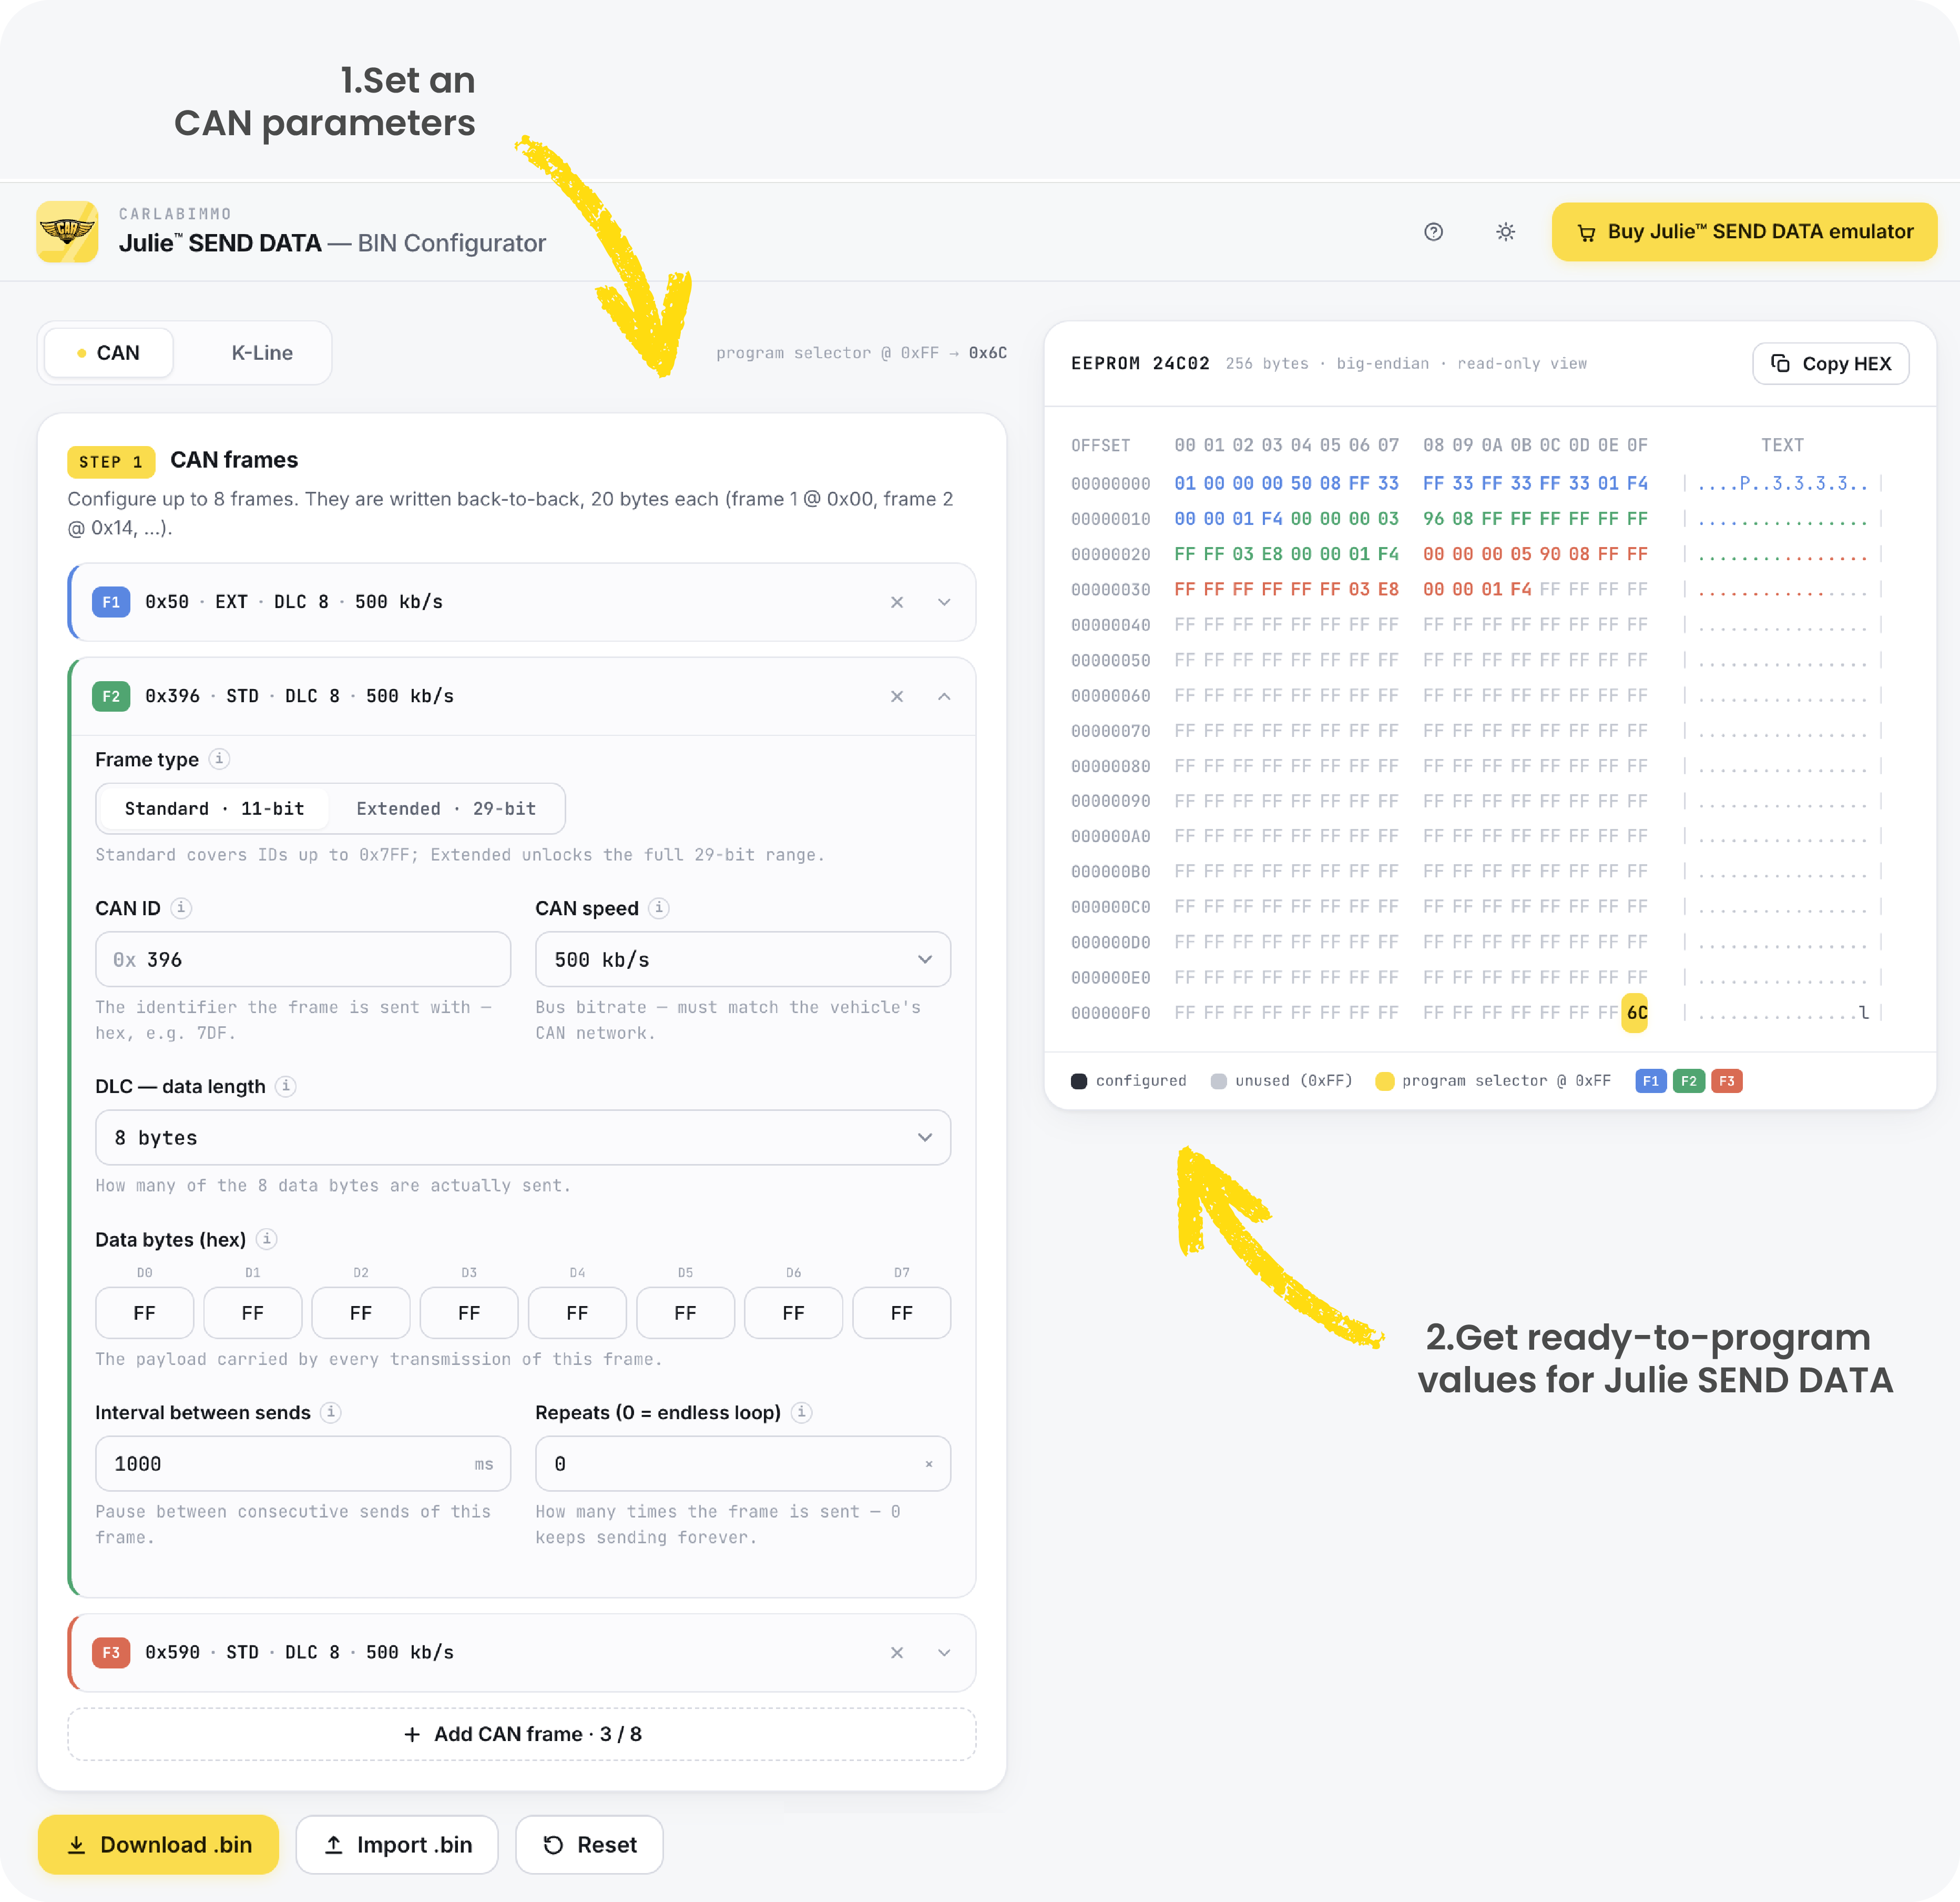Screen dimensions: 1960x1902
Task: Click Buy Julie SEND DATA emulator button
Action: click(1745, 232)
